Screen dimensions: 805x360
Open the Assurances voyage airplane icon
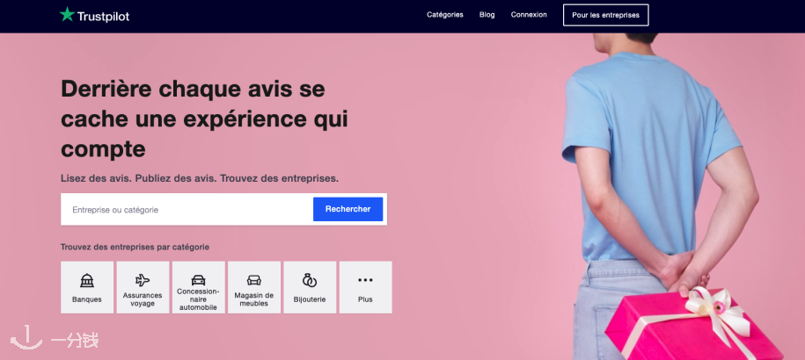point(143,280)
